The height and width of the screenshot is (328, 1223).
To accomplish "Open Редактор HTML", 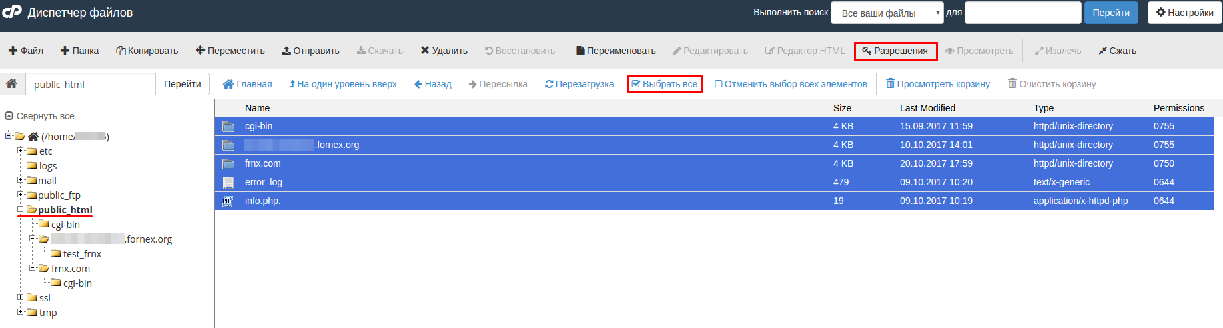I will pyautogui.click(x=805, y=51).
